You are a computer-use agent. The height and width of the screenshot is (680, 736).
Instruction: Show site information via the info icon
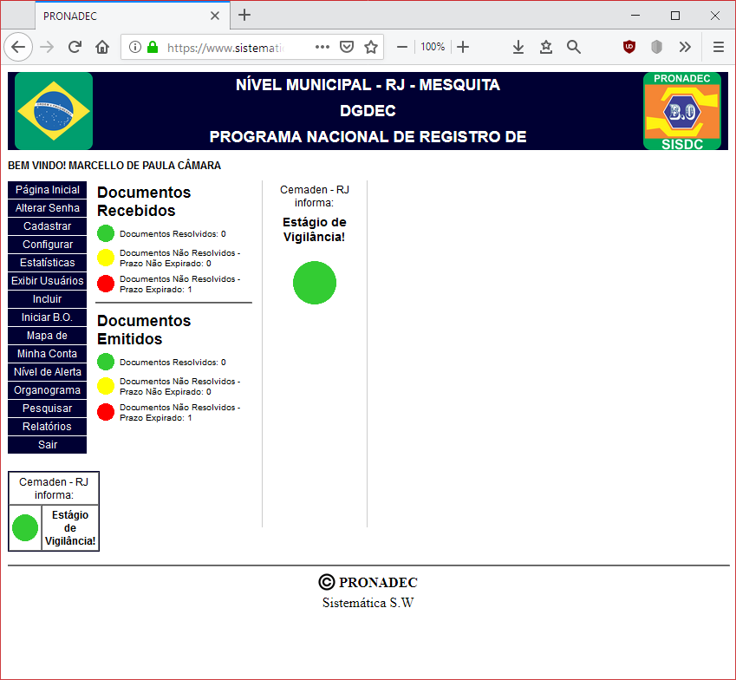(134, 47)
